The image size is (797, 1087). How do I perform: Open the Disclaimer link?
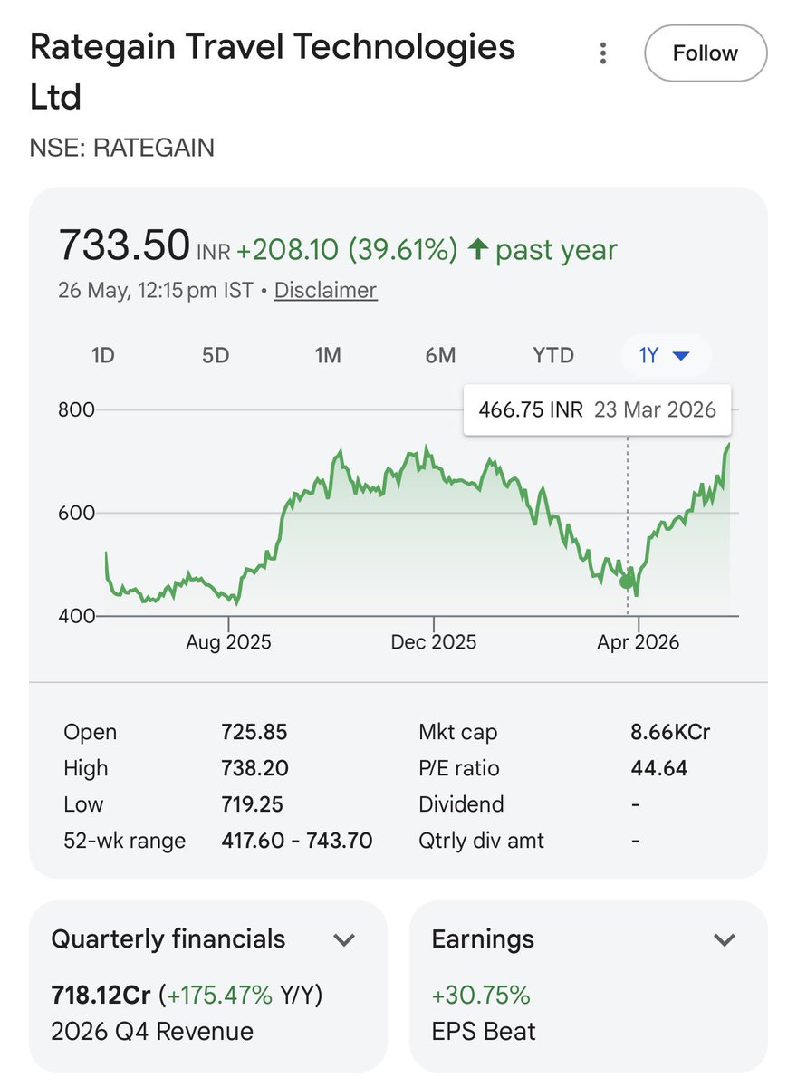325,290
